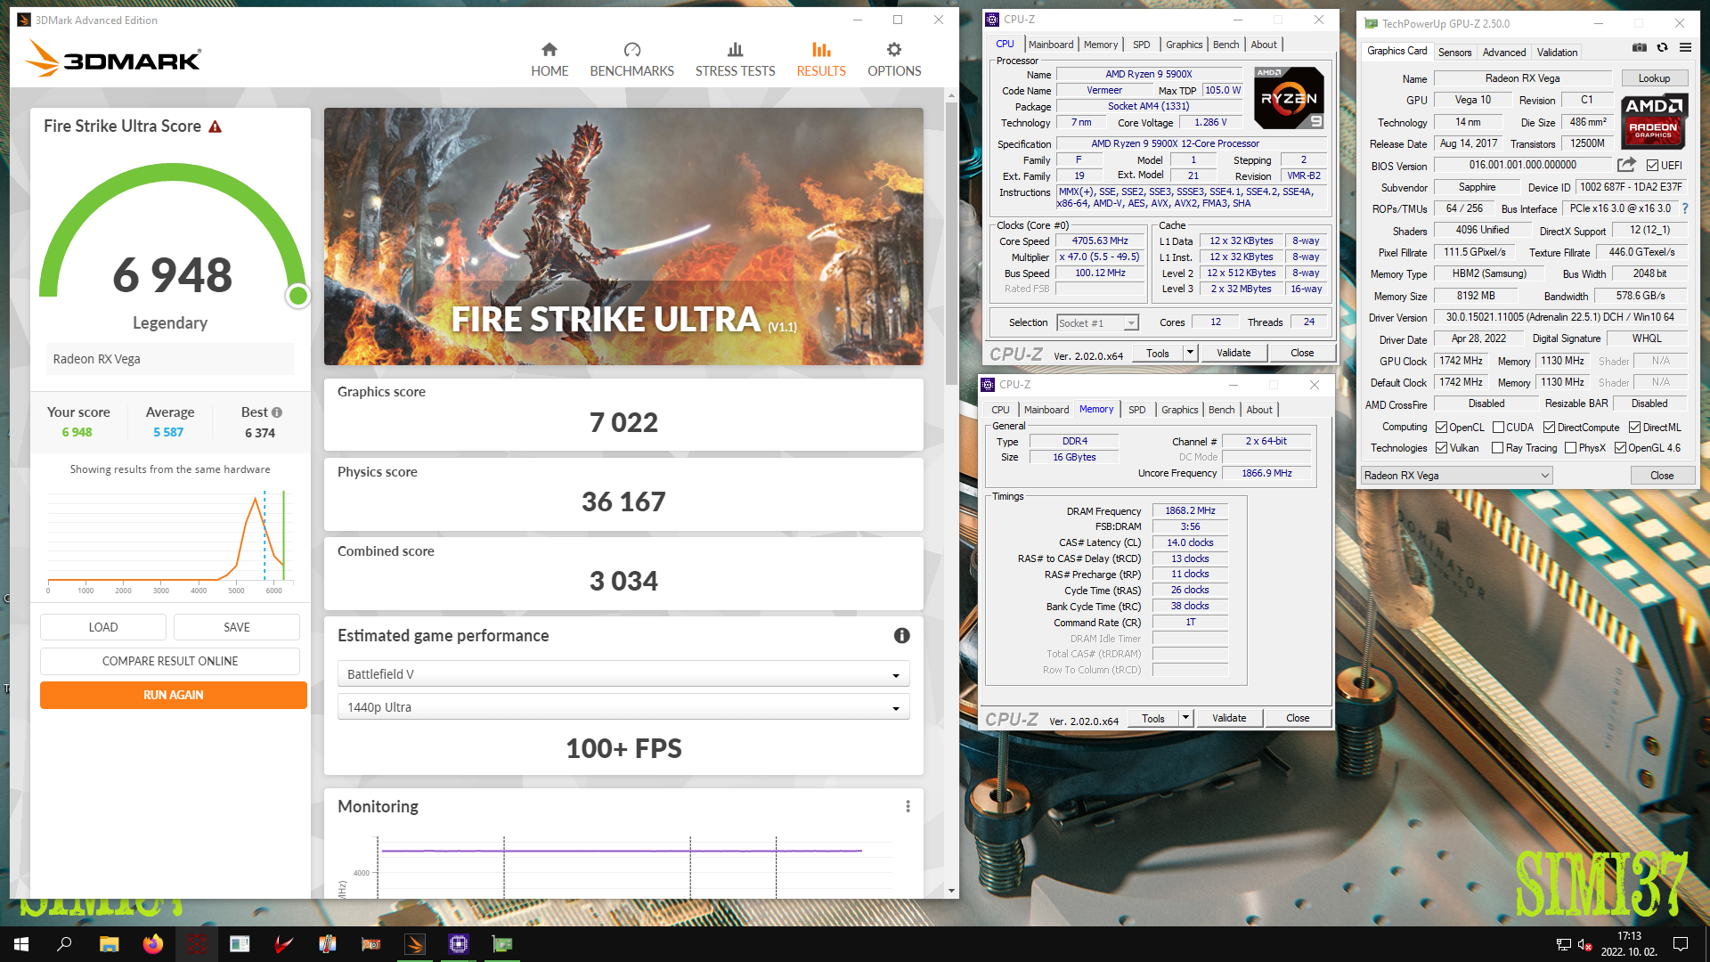
Task: Open Radeon RX Vega GPU selector dropdown
Action: [1456, 476]
